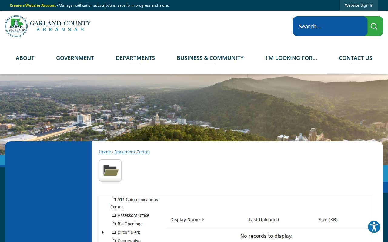This screenshot has width=388, height=242.
Task: Select the Circuit Clerk folder
Action: pos(129,232)
